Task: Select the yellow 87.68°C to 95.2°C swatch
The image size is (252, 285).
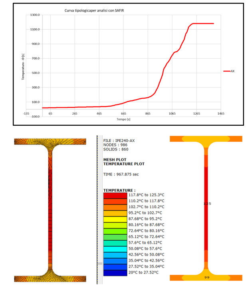Action: point(115,219)
